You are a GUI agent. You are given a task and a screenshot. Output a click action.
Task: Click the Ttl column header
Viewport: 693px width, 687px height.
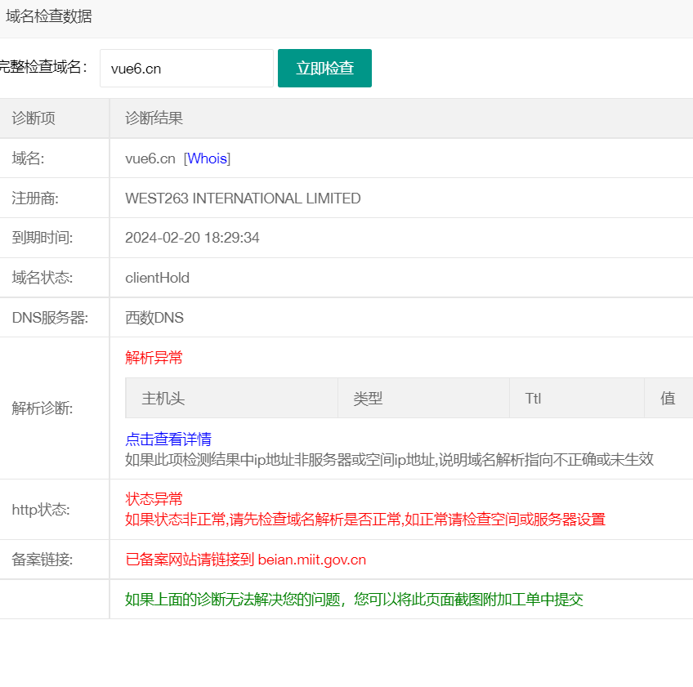533,399
